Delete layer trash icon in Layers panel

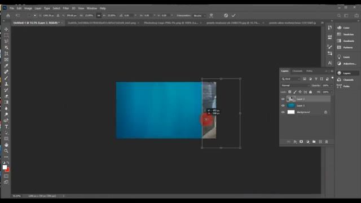tap(327, 142)
